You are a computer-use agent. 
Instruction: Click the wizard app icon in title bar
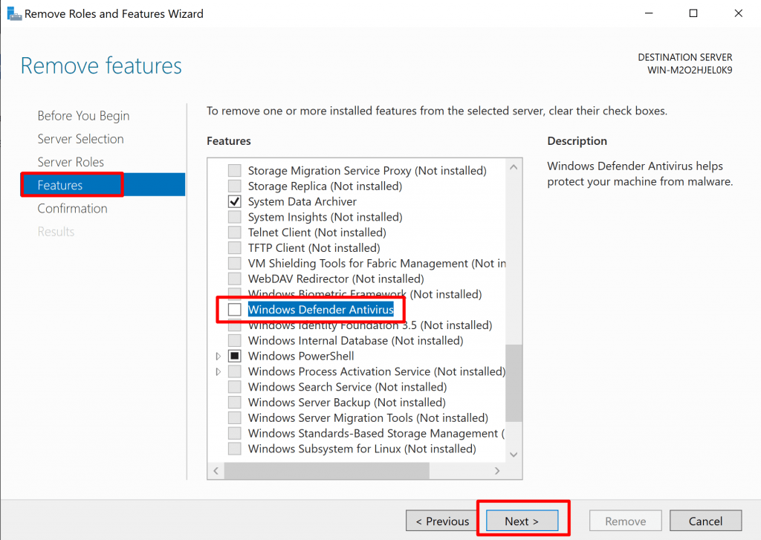tap(14, 13)
